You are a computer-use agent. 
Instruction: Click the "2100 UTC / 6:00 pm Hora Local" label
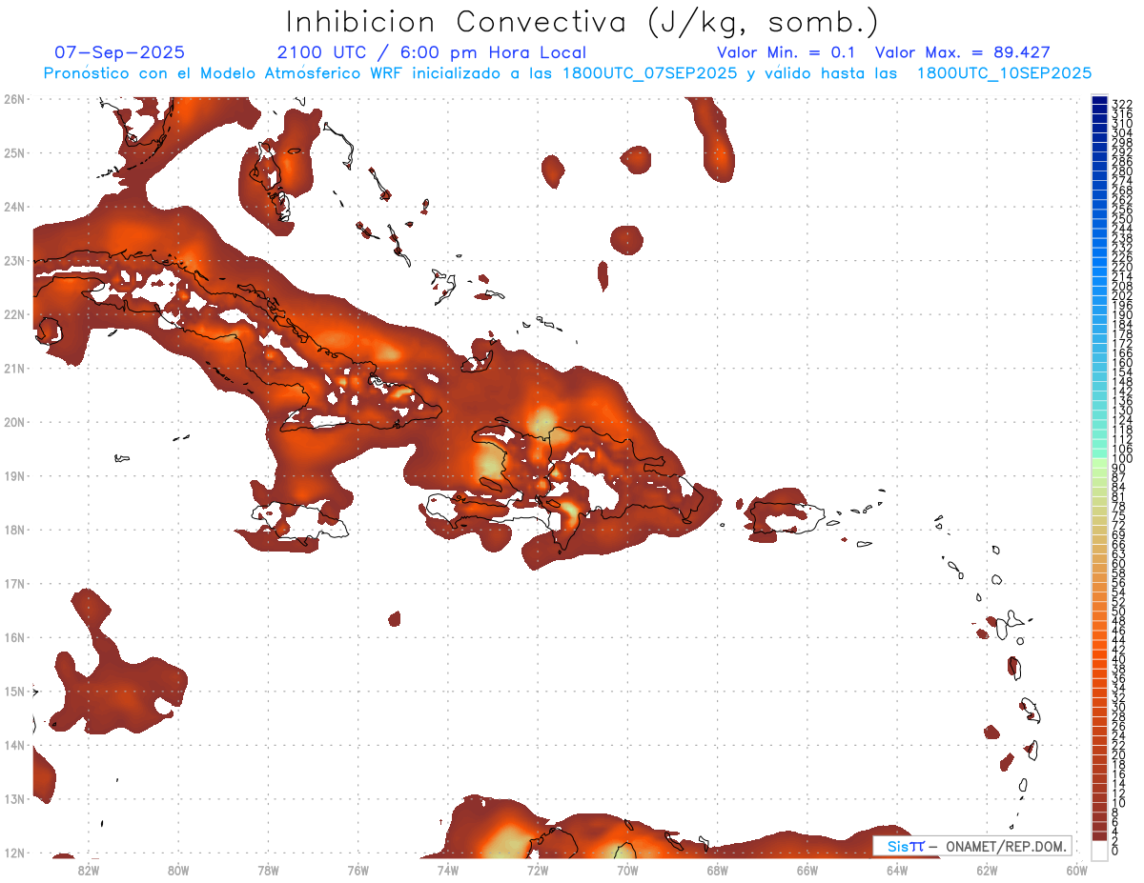(x=431, y=52)
